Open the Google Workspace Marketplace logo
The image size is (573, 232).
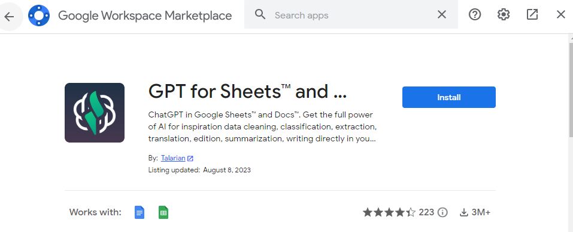coord(39,16)
